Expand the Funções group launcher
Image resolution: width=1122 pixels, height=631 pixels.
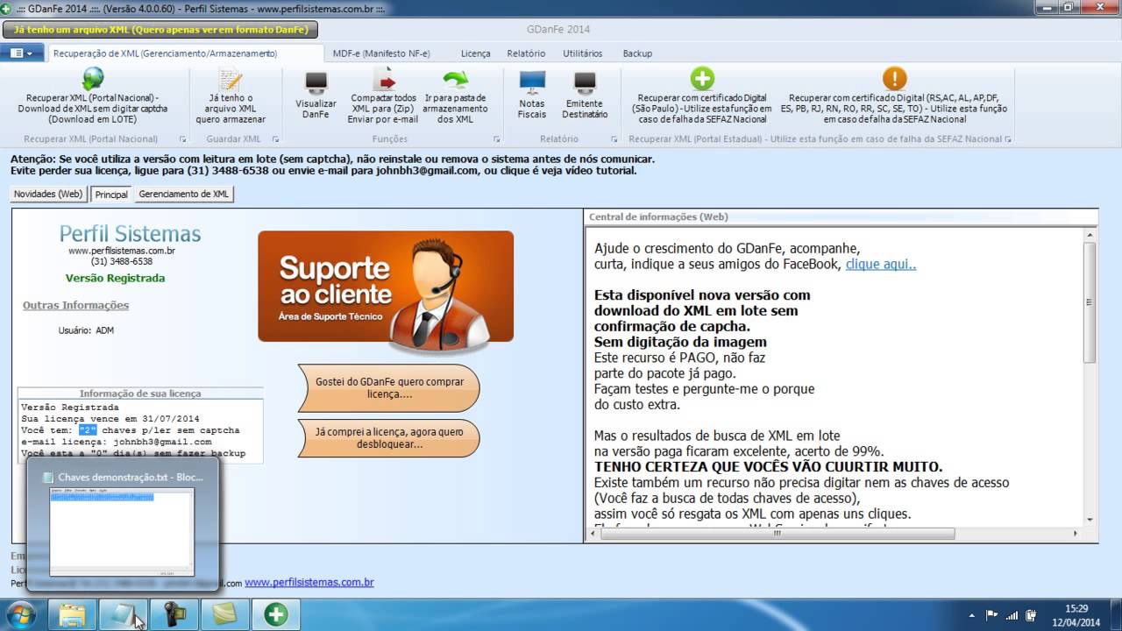coord(497,139)
